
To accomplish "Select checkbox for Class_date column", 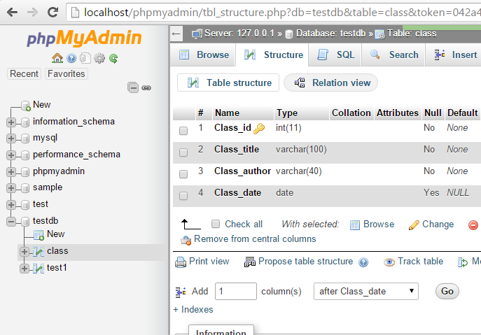I will (x=183, y=196).
